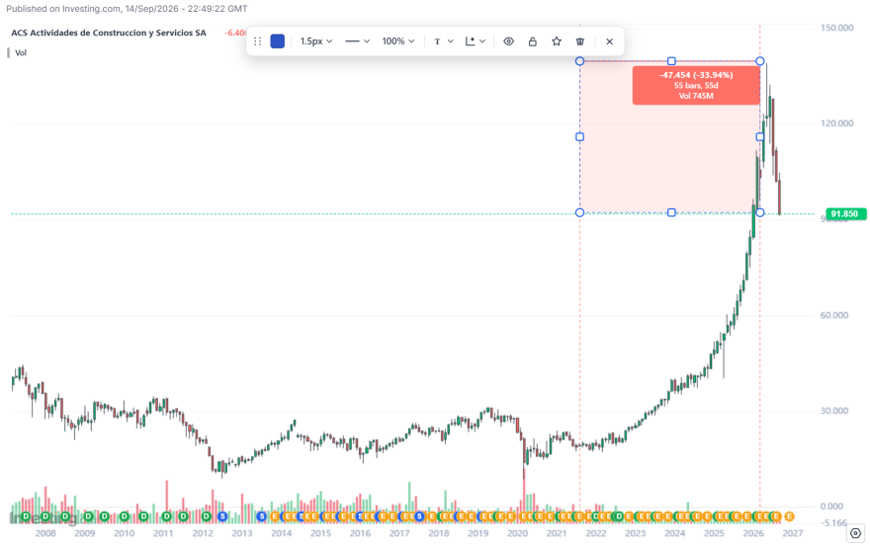870x546 pixels.
Task: Click the Vol indicator label
Action: point(21,53)
